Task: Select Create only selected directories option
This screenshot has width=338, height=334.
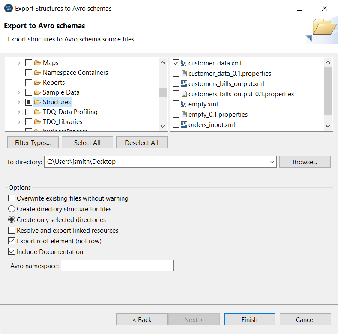Action: (x=12, y=219)
